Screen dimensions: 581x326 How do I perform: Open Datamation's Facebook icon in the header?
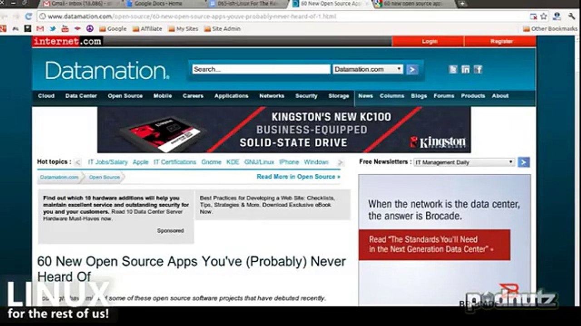[478, 69]
